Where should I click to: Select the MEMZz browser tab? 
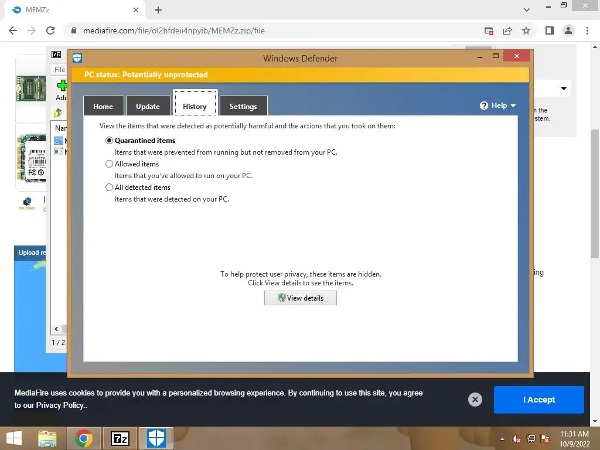pyautogui.click(x=75, y=10)
